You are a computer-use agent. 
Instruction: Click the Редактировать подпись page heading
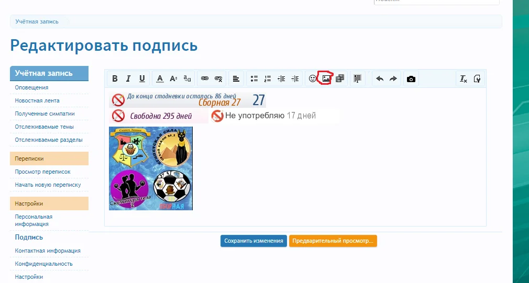(104, 46)
